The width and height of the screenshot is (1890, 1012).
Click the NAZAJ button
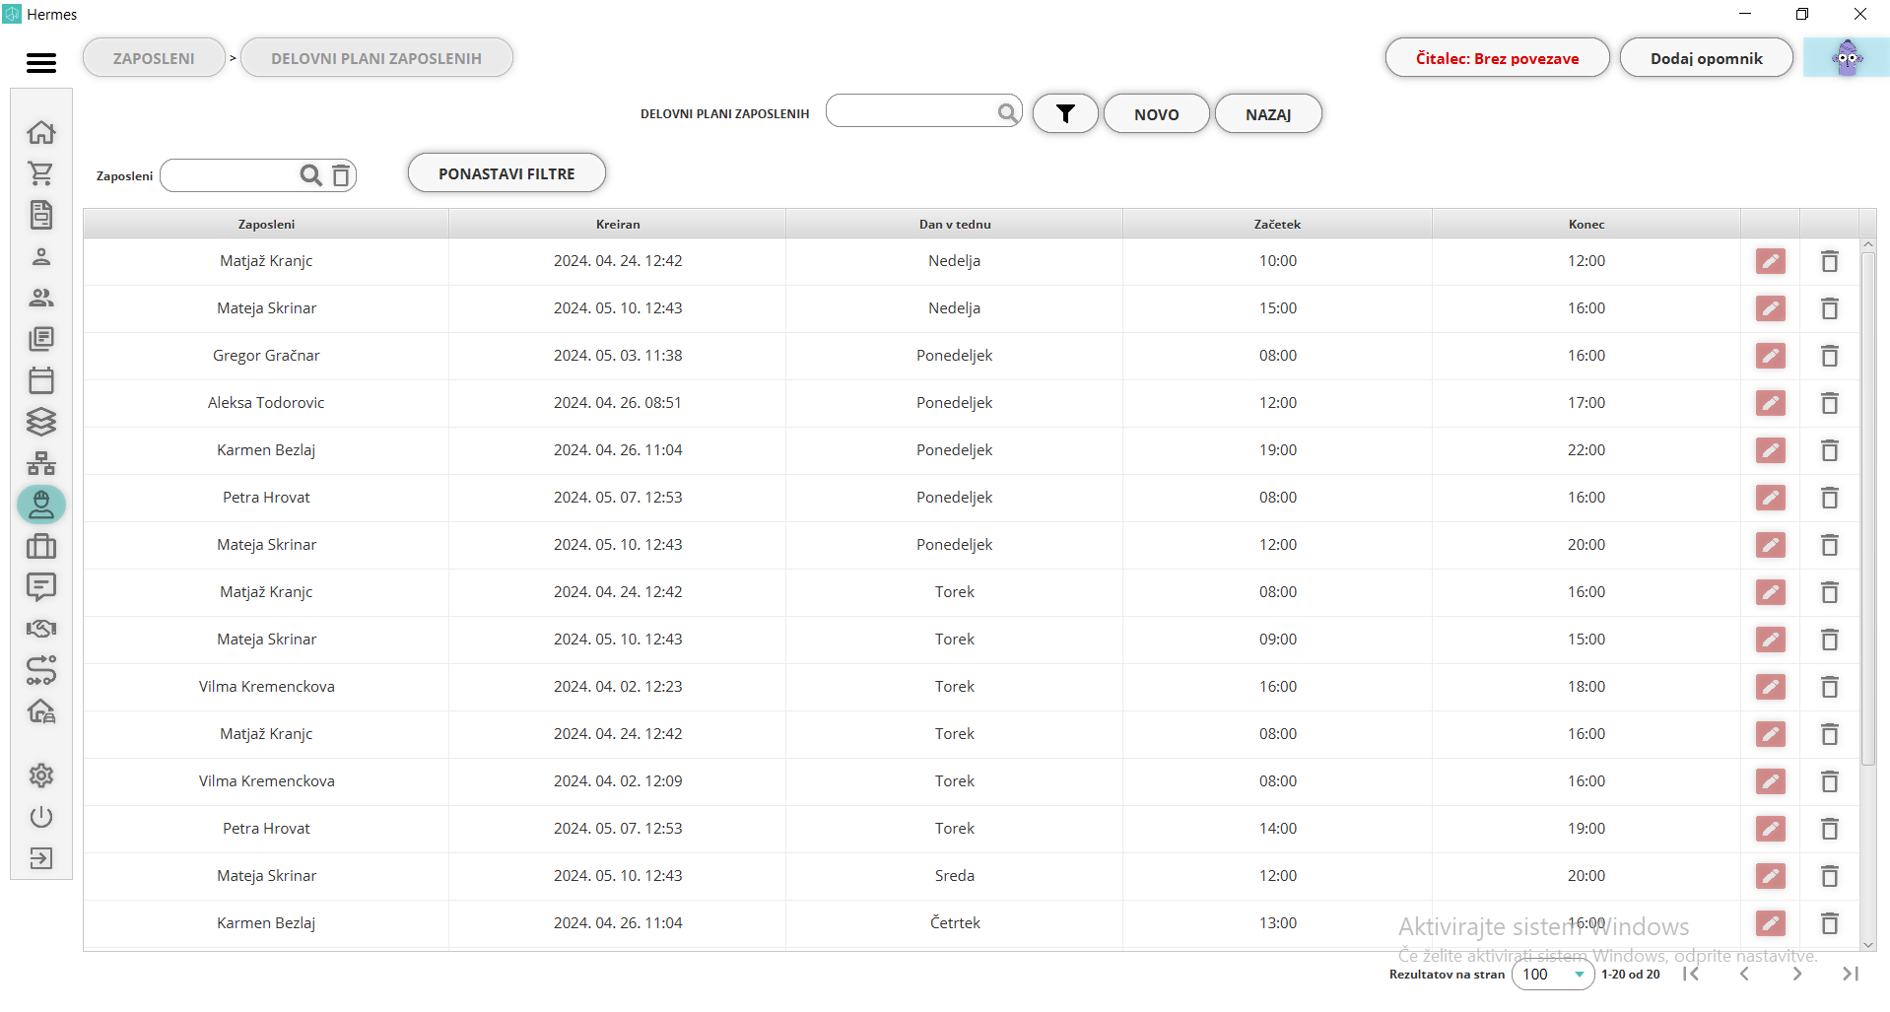[1268, 114]
